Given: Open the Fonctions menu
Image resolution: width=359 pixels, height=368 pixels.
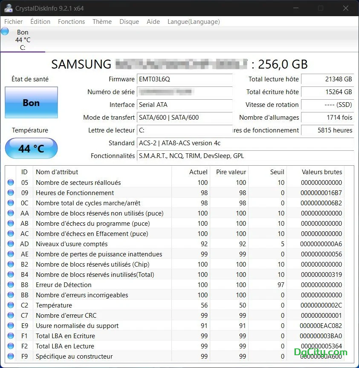Looking at the screenshot, I should click(x=71, y=22).
